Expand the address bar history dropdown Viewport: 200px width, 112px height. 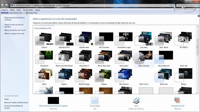coord(170,6)
